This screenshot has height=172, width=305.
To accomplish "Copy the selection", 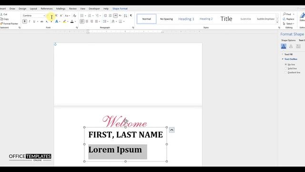I will [x=4, y=19].
